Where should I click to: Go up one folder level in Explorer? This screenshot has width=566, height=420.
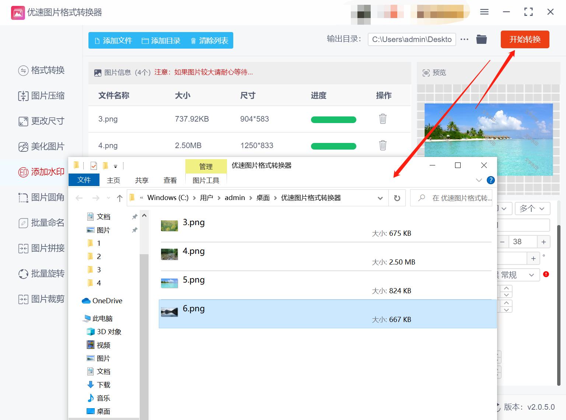[x=120, y=198]
